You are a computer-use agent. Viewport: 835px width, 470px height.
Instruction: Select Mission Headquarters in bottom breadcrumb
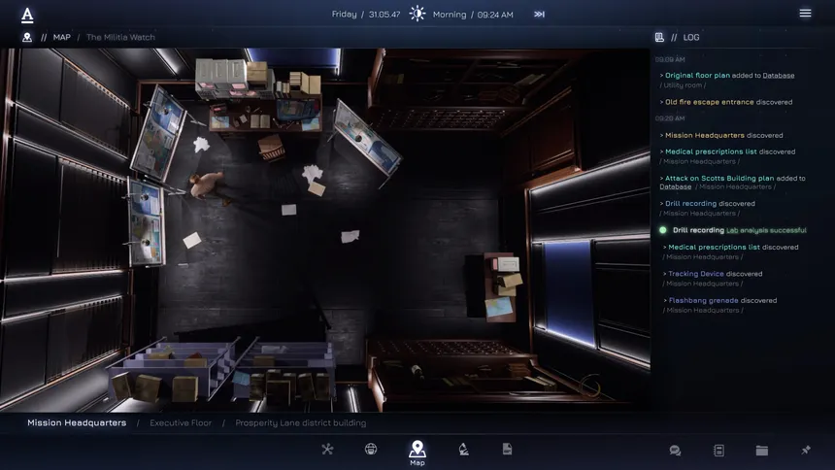(x=77, y=422)
